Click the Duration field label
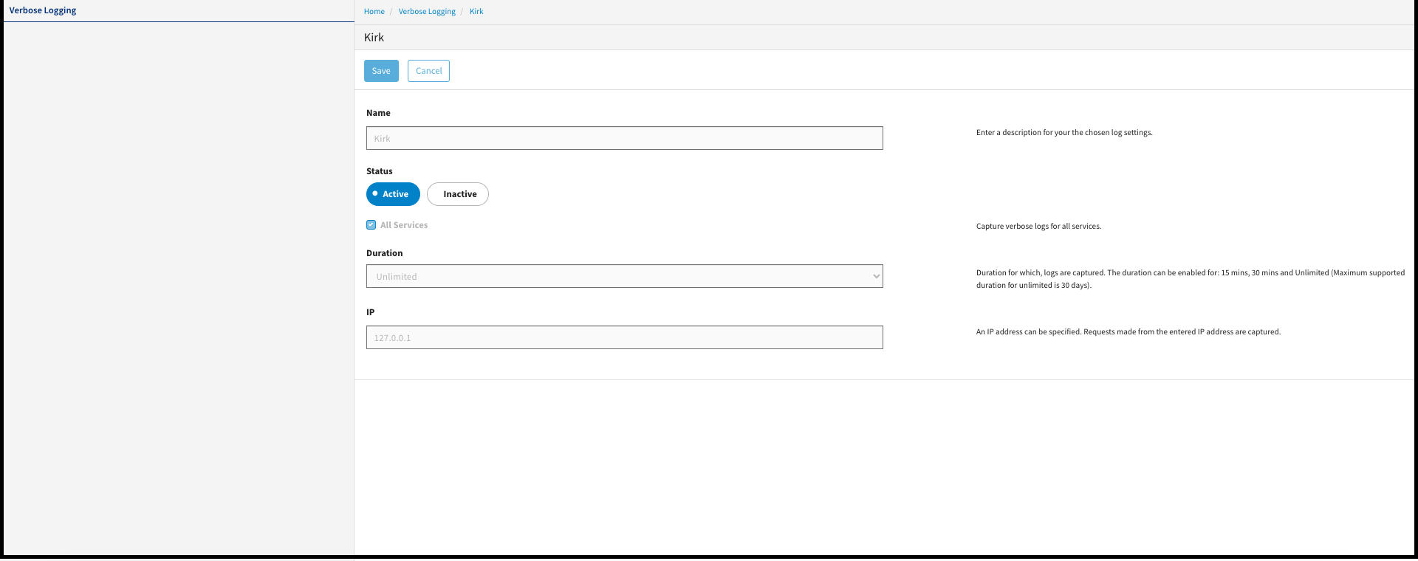The width and height of the screenshot is (1418, 561). (384, 253)
